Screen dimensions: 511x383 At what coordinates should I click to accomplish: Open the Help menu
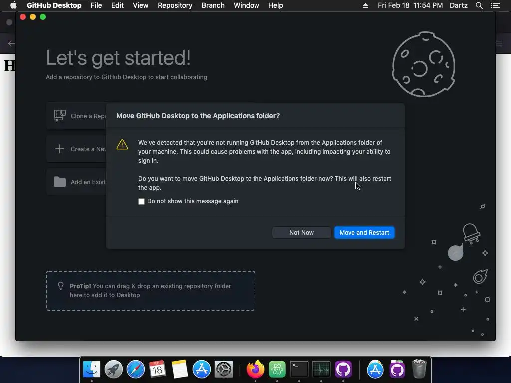point(275,5)
